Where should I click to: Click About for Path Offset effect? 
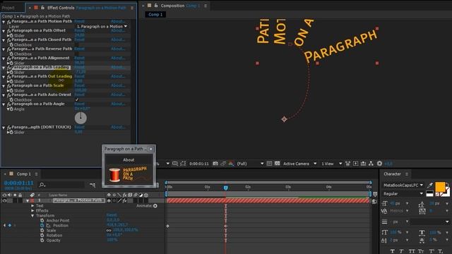(118, 30)
